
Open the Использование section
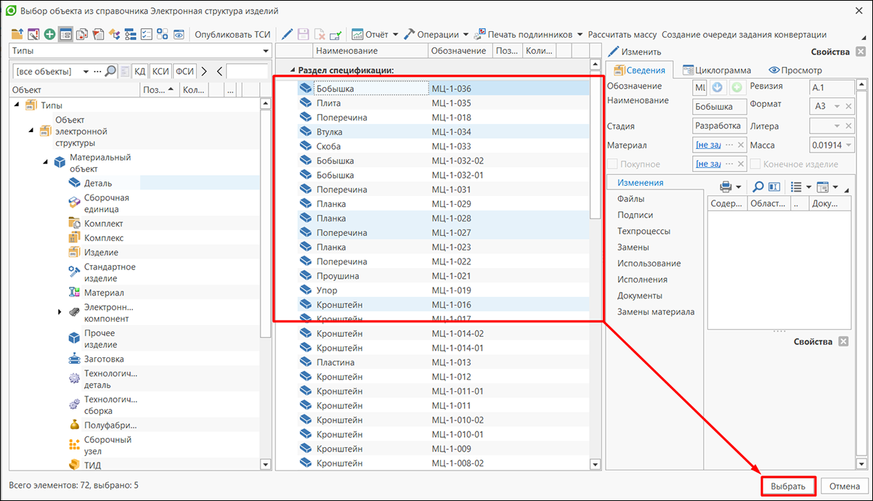(649, 263)
